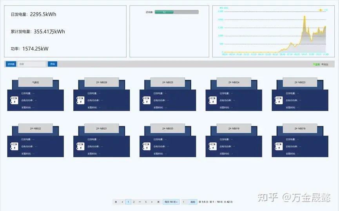This screenshot has width=339, height=211.
Task: Click the inverter icon on 2#-NB023 card
Action: click(x=279, y=100)
